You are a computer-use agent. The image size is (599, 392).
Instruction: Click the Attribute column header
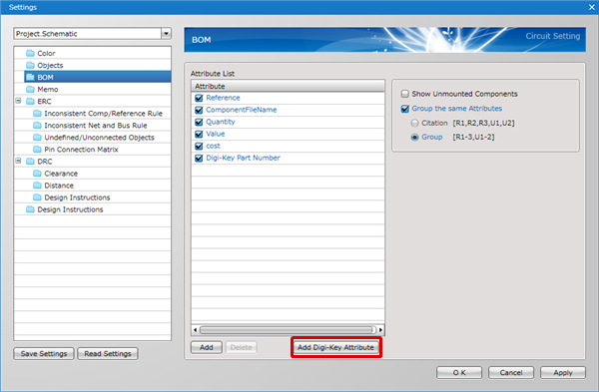pos(288,86)
